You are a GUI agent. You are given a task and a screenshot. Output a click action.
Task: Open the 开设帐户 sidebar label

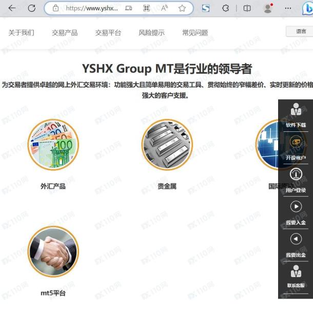tap(296, 158)
